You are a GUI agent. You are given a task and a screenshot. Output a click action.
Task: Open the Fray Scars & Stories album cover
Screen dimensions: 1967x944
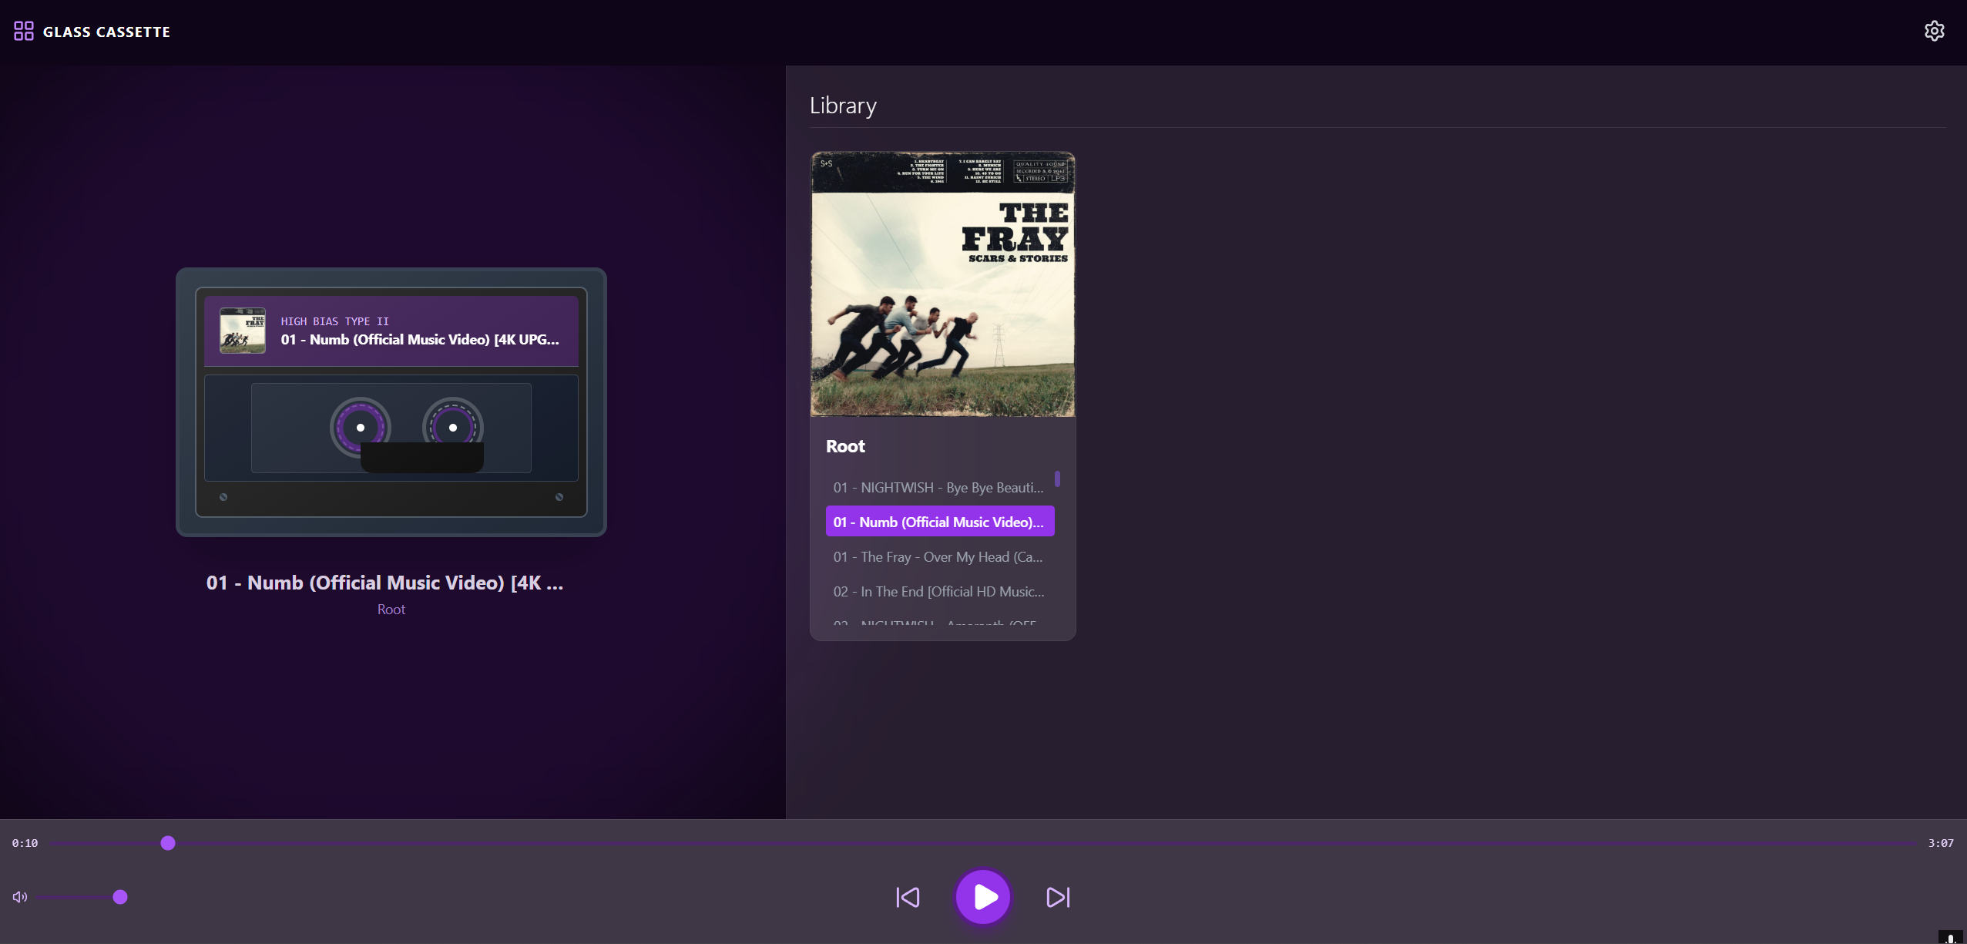[942, 284]
